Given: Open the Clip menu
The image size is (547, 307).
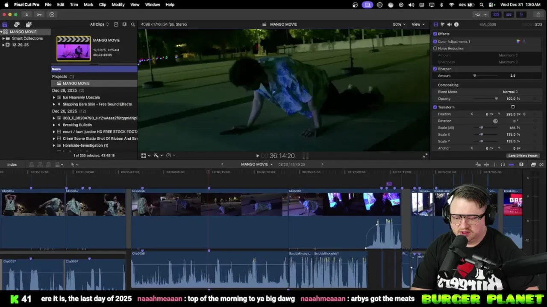Looking at the screenshot, I should click(x=103, y=5).
